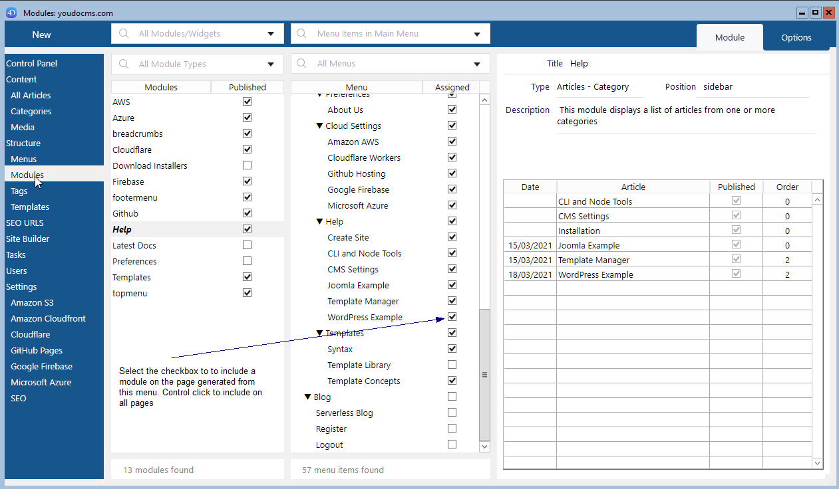Switch to the Options tab
The image size is (839, 489).
[x=796, y=38]
